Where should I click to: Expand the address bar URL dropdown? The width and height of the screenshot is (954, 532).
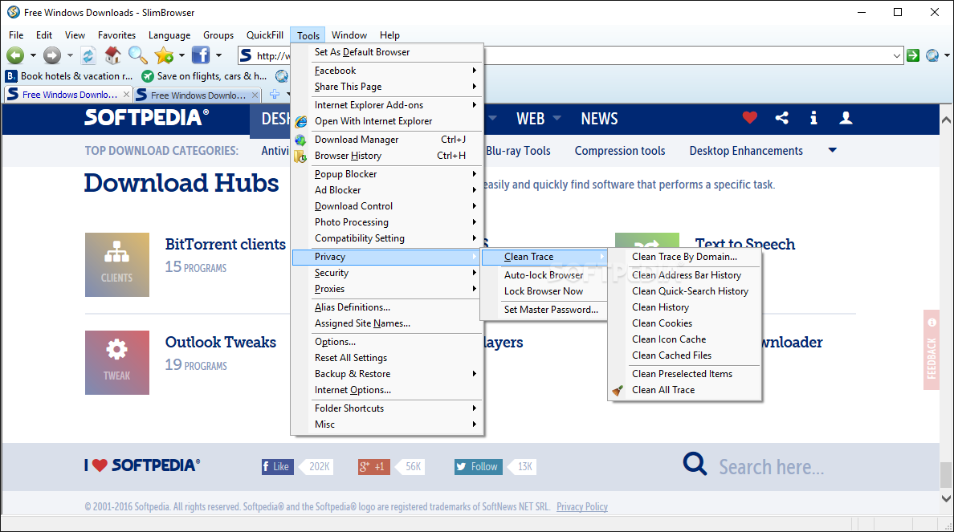pyautogui.click(x=897, y=56)
